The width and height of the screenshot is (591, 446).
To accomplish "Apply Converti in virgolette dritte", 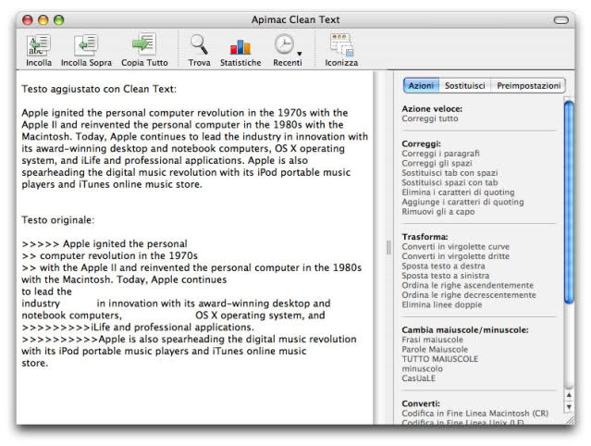I will (456, 256).
